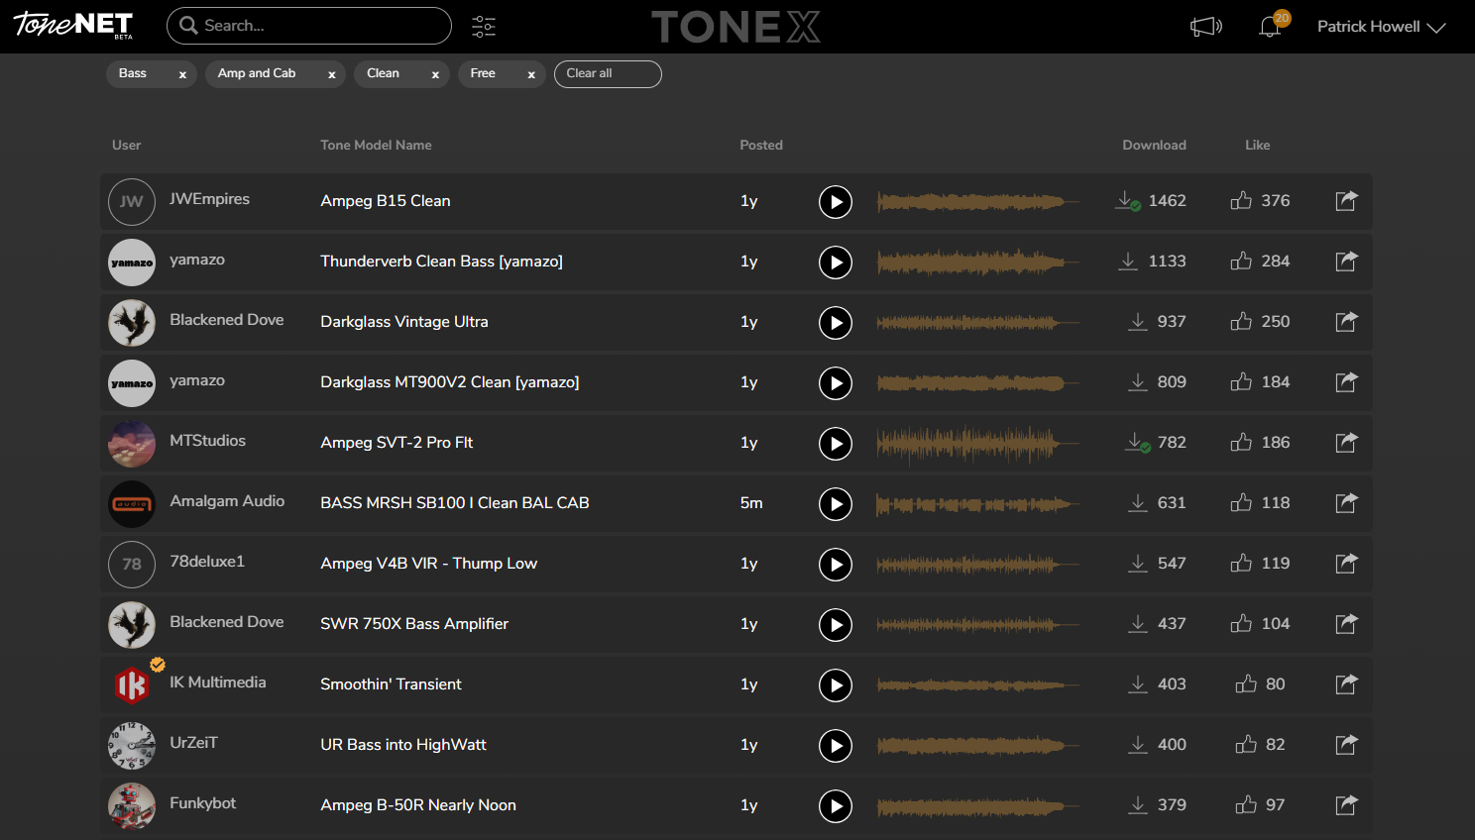
Task: Clear all active filters
Action: pyautogui.click(x=608, y=74)
